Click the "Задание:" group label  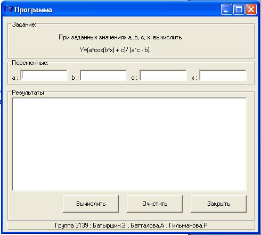[24, 24]
